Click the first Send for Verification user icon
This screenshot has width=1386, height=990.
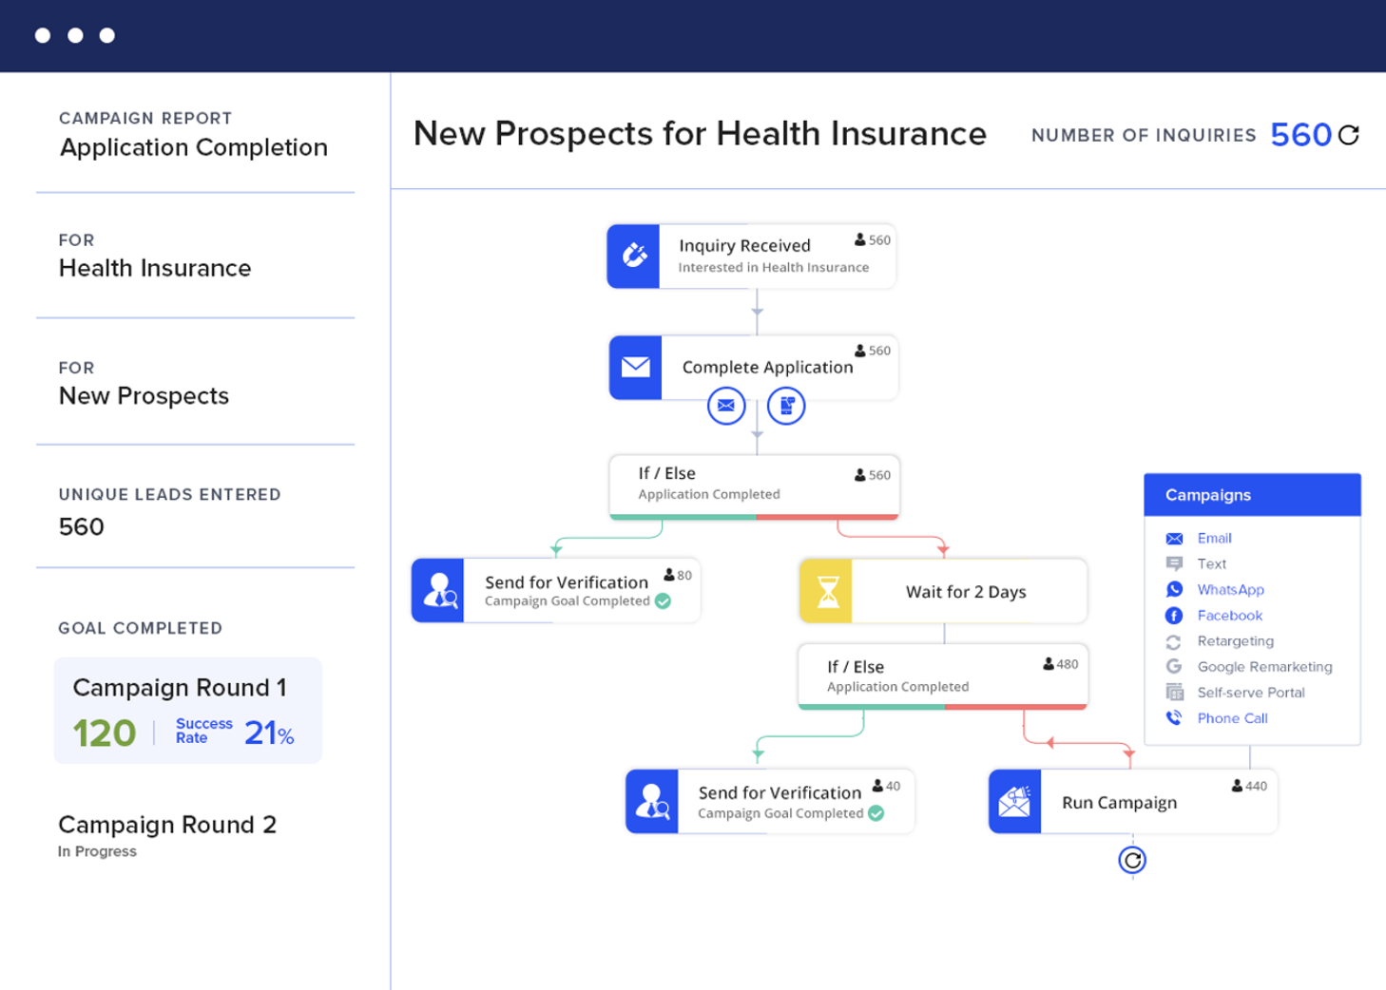[438, 590]
